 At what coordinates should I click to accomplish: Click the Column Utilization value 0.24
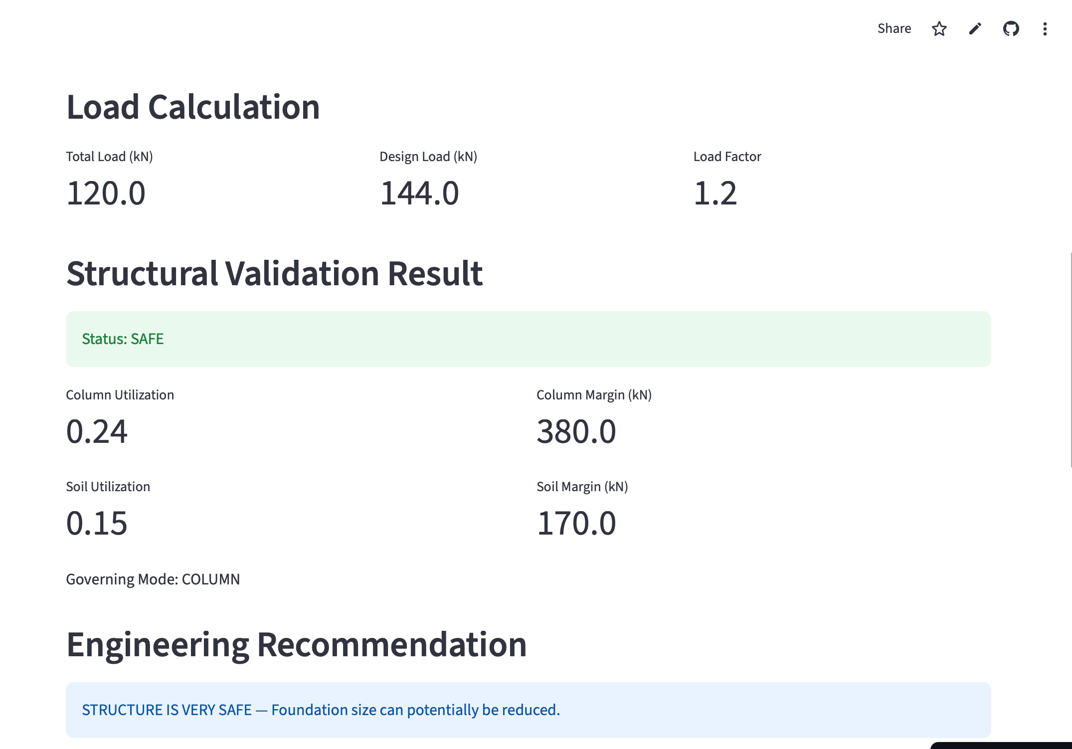click(97, 432)
